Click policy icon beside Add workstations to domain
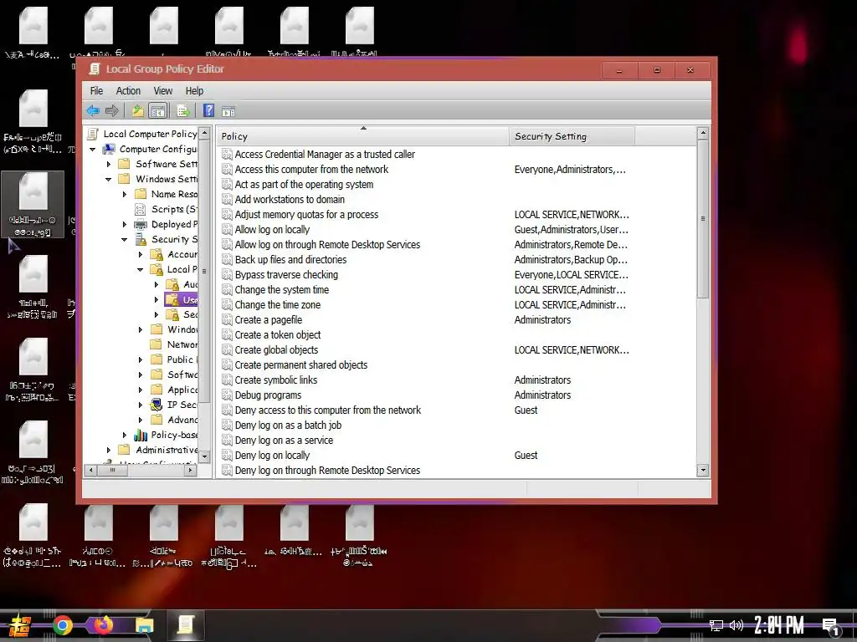This screenshot has width=857, height=642. coord(227,199)
